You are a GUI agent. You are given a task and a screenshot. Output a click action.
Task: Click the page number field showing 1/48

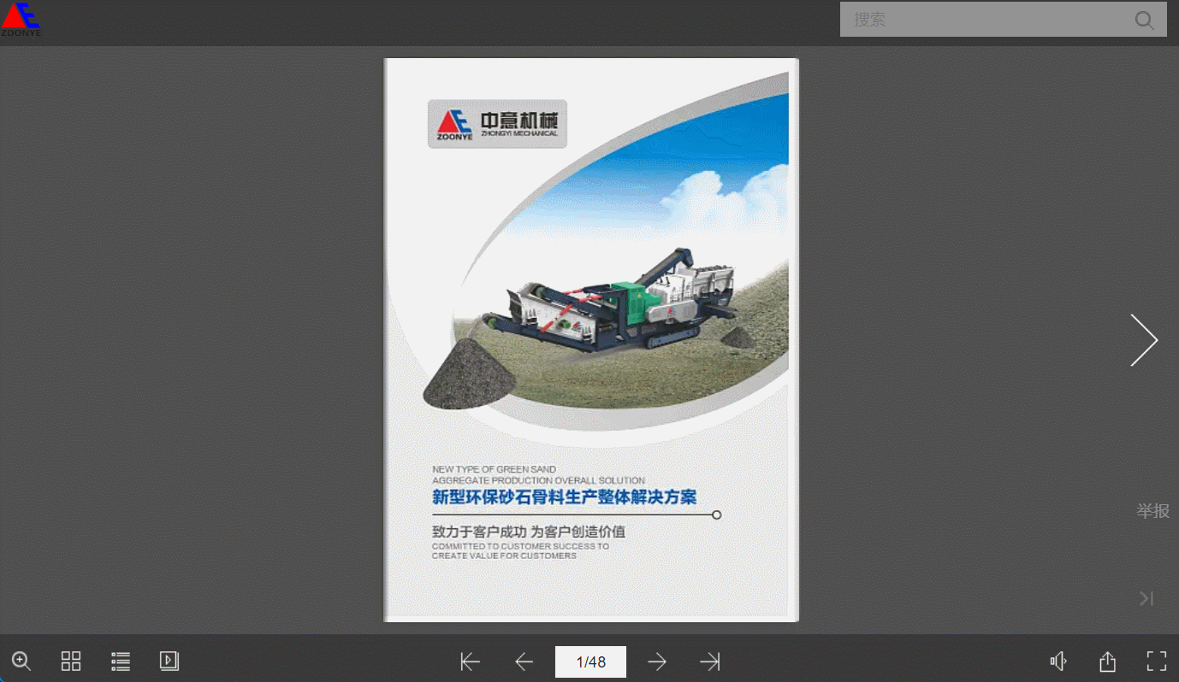point(590,661)
